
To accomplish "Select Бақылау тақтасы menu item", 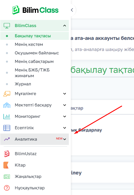I will point(35,36).
